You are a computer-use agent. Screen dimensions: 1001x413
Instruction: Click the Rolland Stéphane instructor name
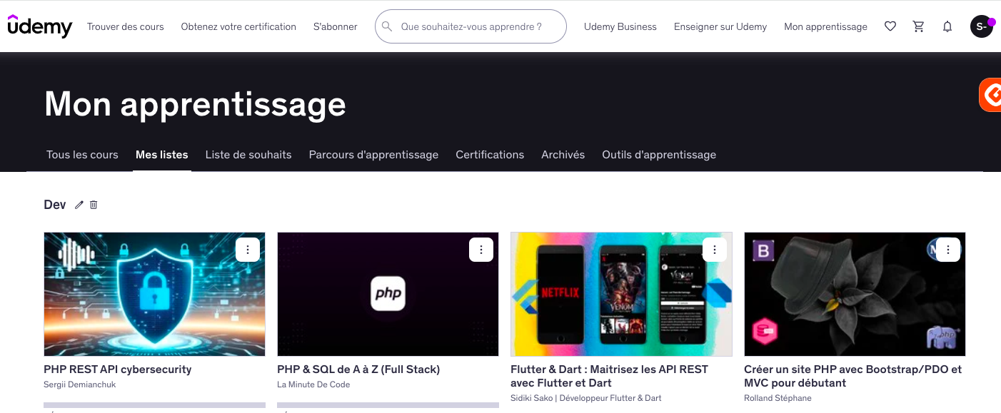778,398
